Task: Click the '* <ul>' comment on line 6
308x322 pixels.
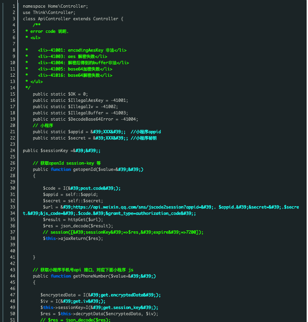Action: (33, 38)
